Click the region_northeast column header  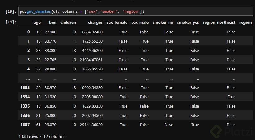[219, 23]
